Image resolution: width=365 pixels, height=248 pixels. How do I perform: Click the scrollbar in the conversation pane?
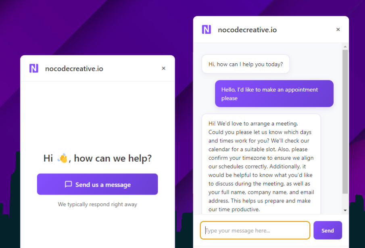(x=345, y=121)
